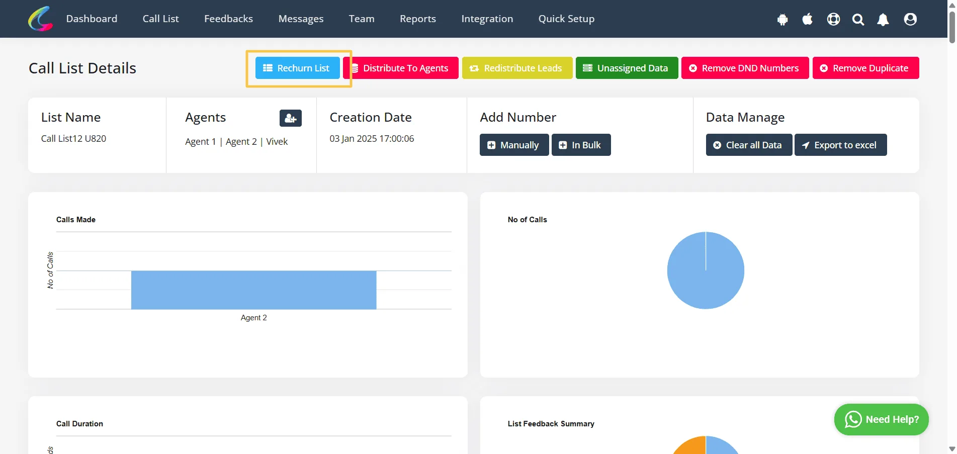Click Remove Duplicate button

[865, 68]
